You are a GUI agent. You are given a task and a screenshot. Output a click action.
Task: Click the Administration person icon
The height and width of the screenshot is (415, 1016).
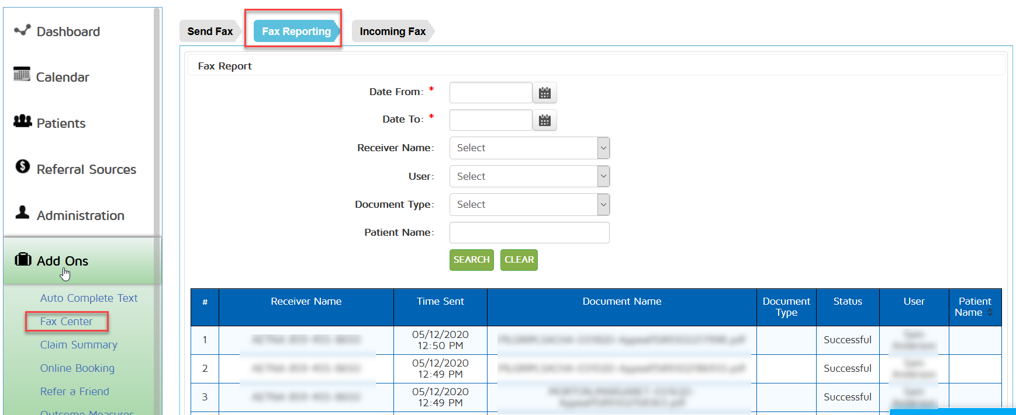(22, 212)
